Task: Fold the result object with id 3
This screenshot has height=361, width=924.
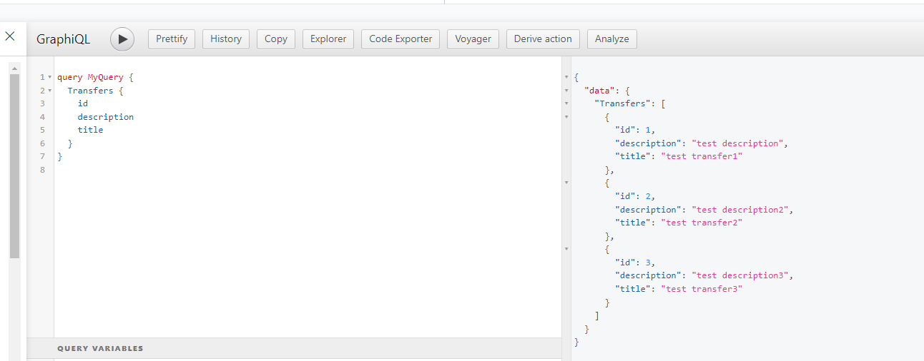Action: 566,249
